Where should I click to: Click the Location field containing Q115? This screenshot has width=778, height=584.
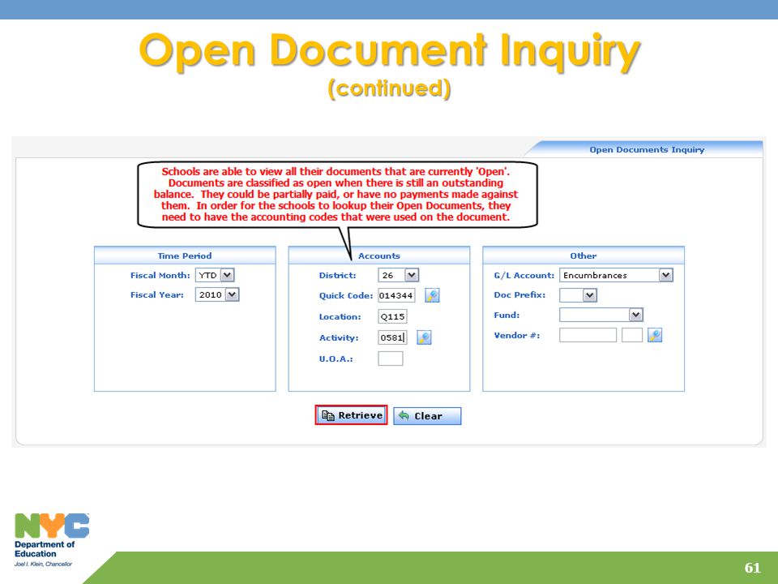(392, 316)
